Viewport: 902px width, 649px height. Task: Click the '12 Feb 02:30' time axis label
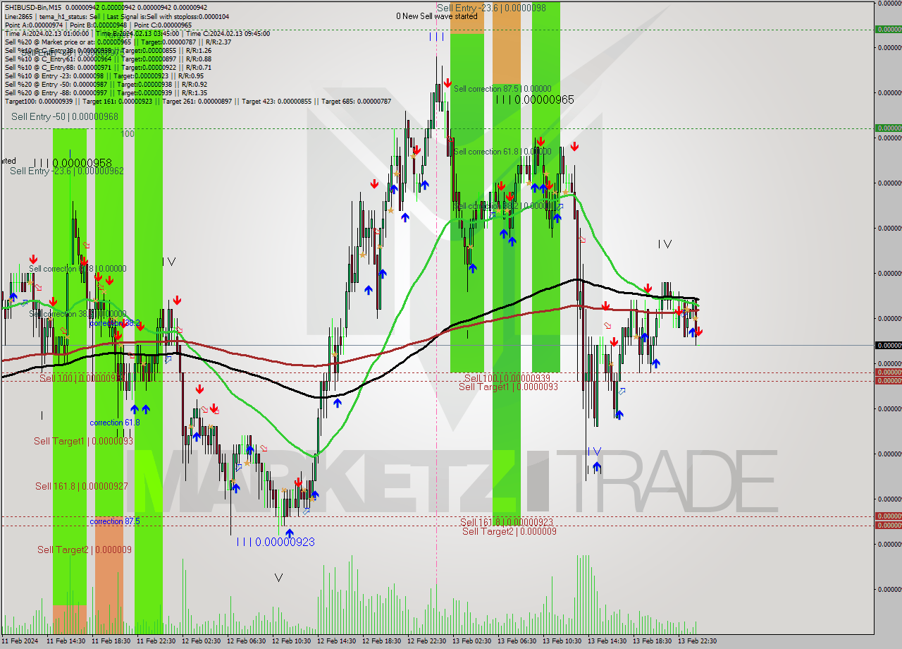click(x=202, y=641)
